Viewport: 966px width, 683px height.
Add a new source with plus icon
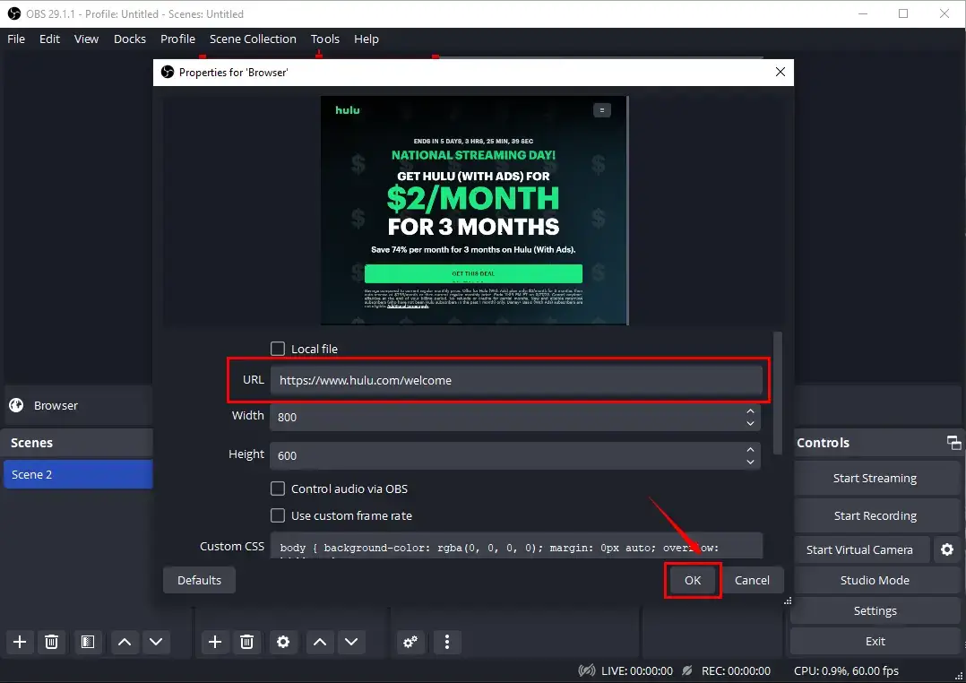click(215, 642)
